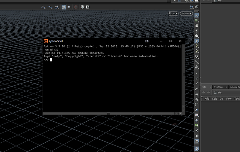Image resolution: width=240 pixels, height=152 pixels.
Task: Open the third selection mode dropdown
Action: [x=57, y=7]
